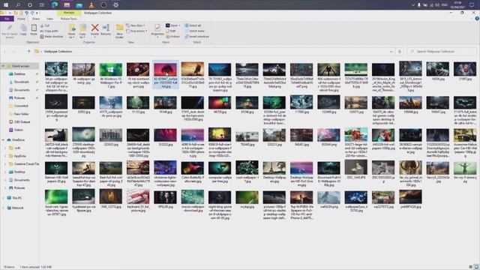The width and height of the screenshot is (480, 270).
Task: Cut the selected file using the Cut command
Action: coord(45,25)
